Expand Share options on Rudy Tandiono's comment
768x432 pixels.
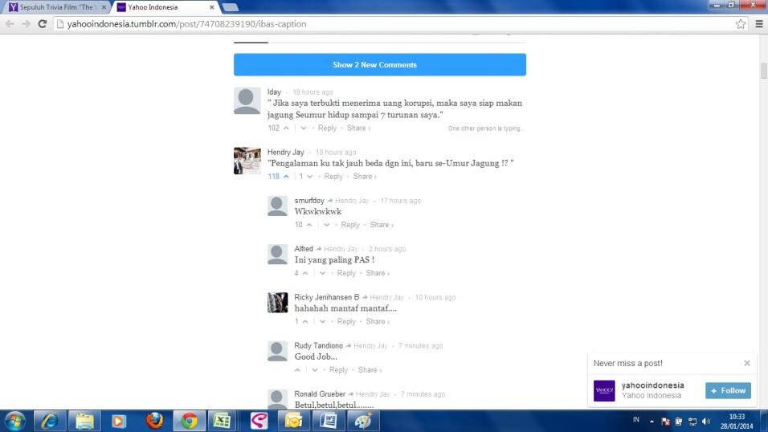(x=370, y=370)
